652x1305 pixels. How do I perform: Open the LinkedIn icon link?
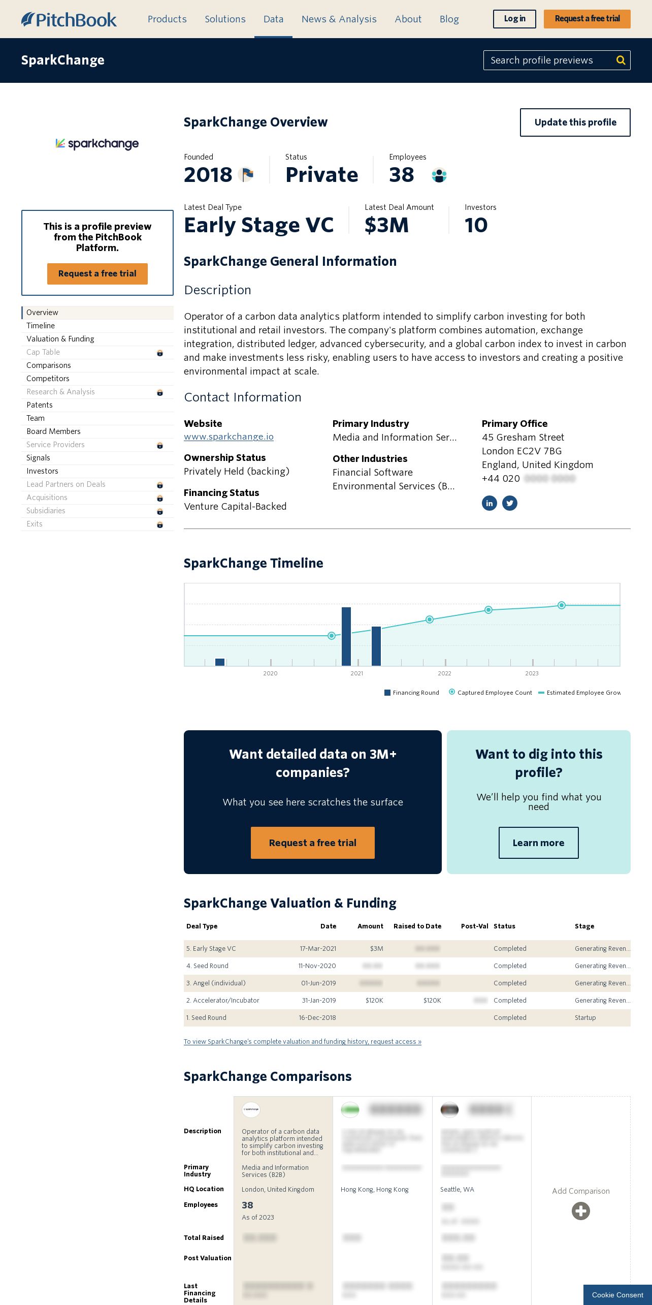(489, 503)
